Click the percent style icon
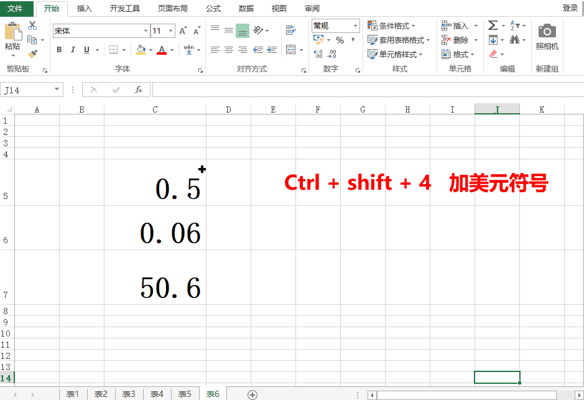Screen dimensions: 584x400 pyautogui.click(x=340, y=40)
